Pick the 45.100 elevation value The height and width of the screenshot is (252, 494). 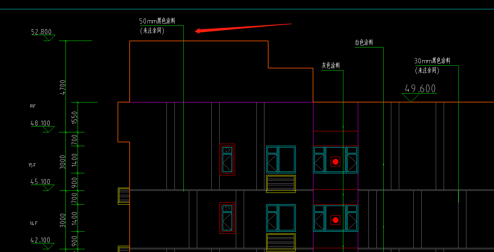(x=41, y=182)
